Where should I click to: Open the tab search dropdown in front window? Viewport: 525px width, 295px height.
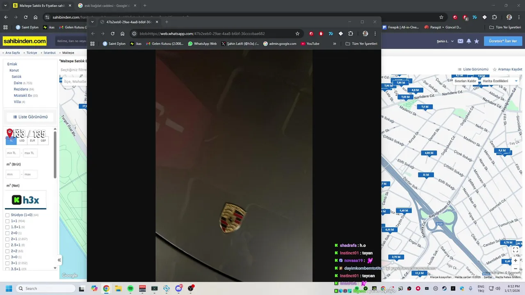click(x=92, y=22)
